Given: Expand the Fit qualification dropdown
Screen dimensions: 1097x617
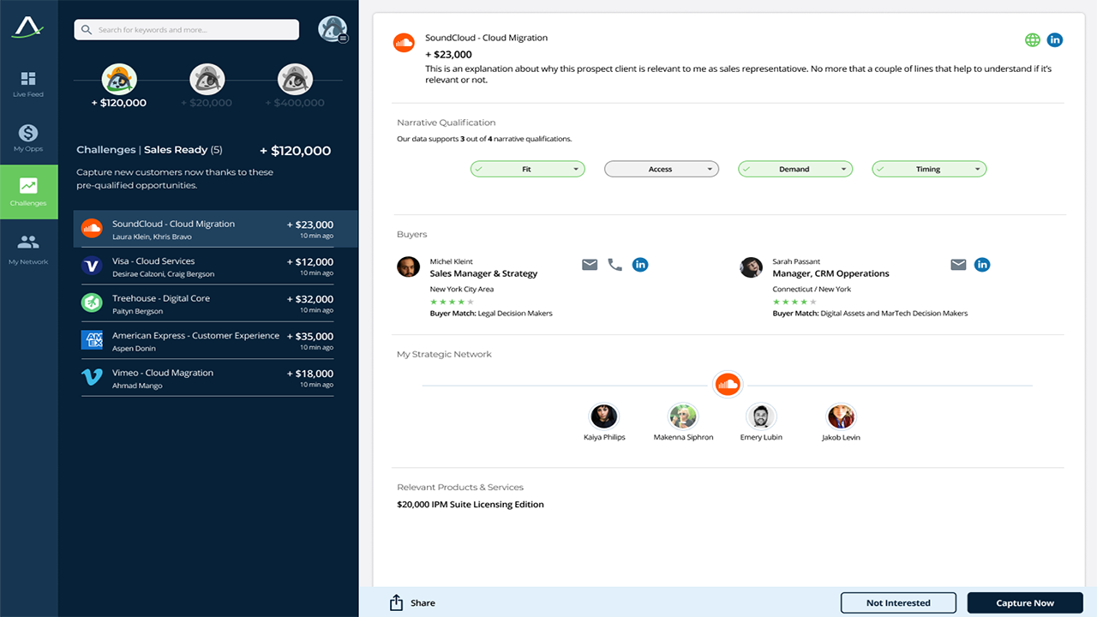Looking at the screenshot, I should click(527, 170).
